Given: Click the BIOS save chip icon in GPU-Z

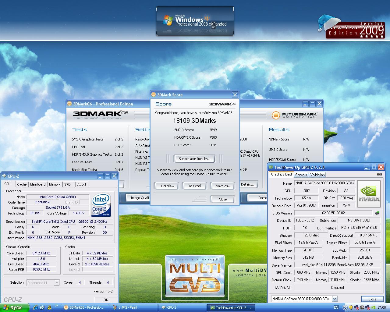Looking at the screenshot, I should click(377, 213).
